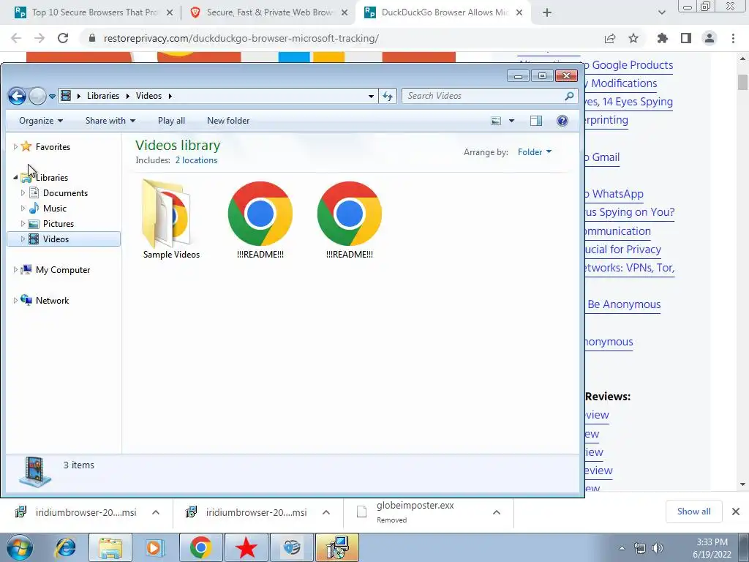Select Videos library in navigation pane

(56, 239)
